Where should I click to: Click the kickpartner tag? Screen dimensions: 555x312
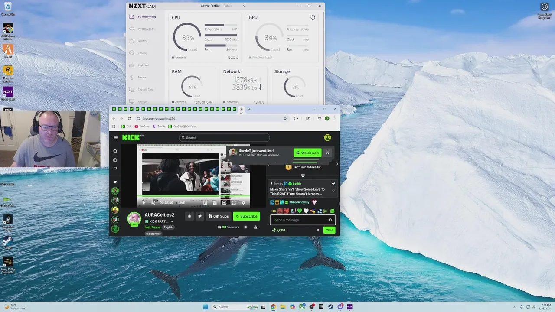(153, 234)
